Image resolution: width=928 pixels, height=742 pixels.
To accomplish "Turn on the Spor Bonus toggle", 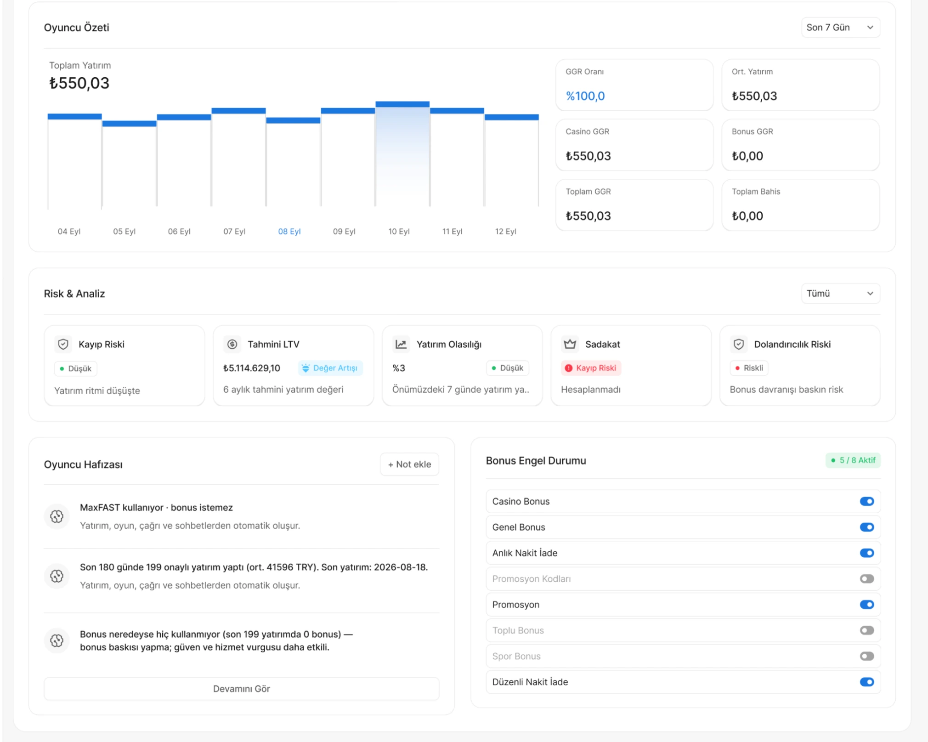I will pyautogui.click(x=867, y=656).
